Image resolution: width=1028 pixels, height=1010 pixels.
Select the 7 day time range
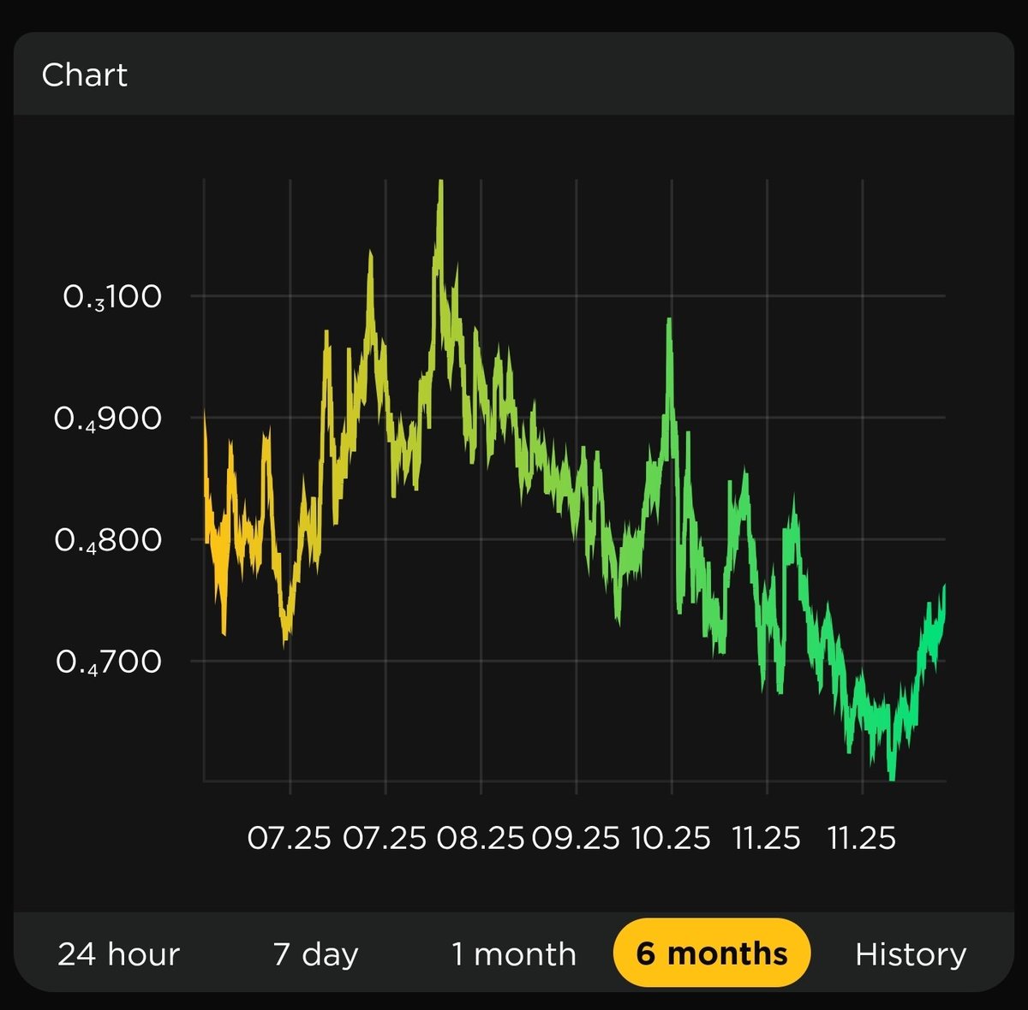click(314, 952)
